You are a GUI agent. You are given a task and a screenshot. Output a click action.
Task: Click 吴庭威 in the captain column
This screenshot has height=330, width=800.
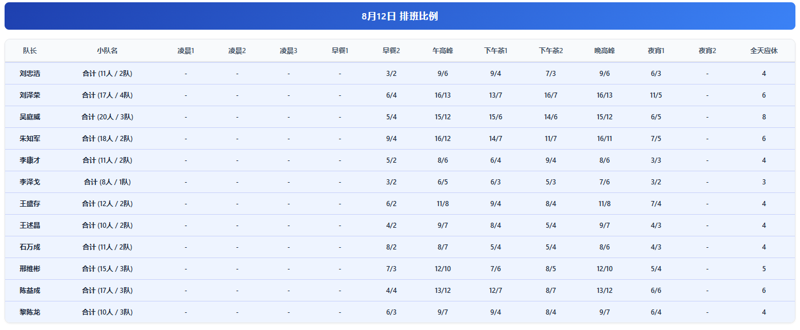click(30, 117)
